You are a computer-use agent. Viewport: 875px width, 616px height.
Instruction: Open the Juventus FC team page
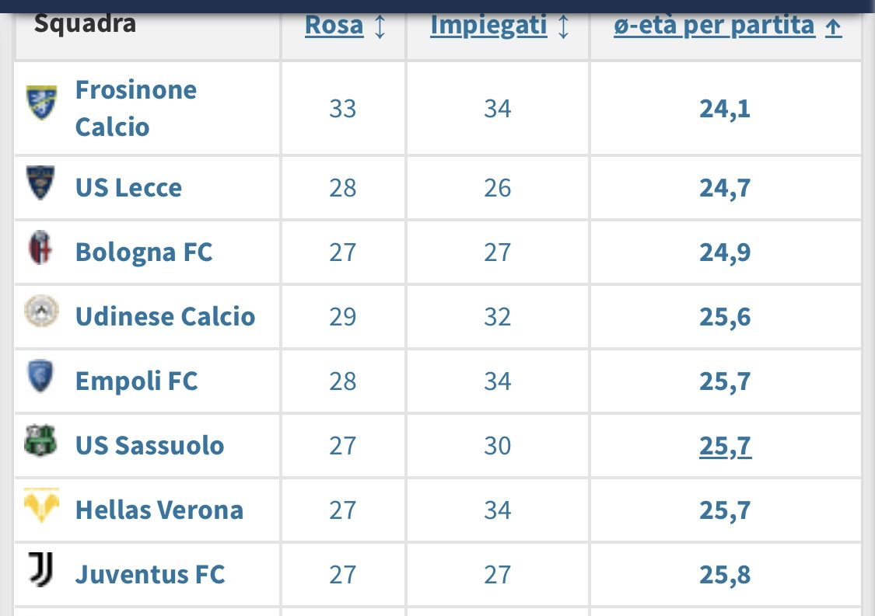[150, 575]
